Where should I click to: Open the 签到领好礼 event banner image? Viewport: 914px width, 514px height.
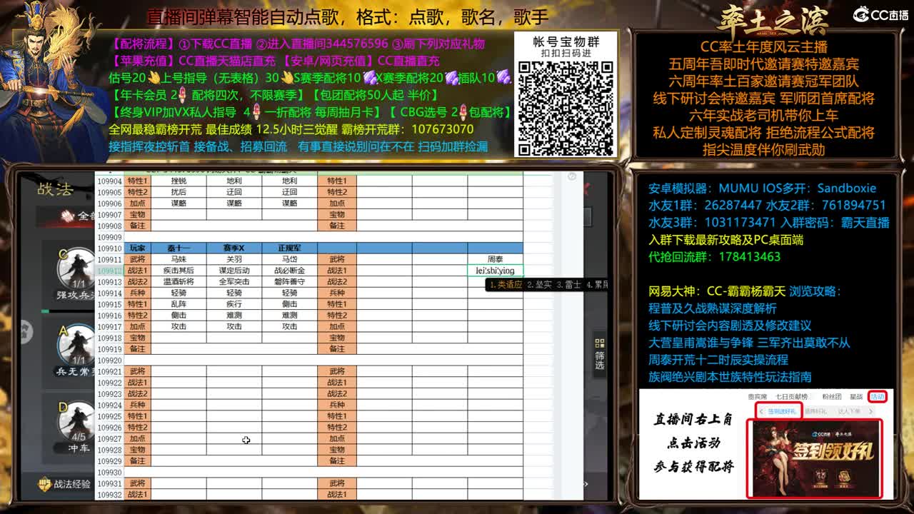coord(814,458)
